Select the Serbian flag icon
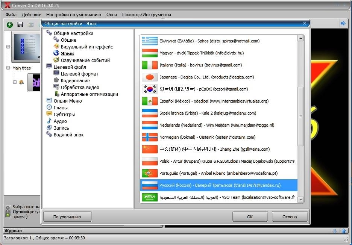This screenshot has width=352, height=245. point(150,113)
